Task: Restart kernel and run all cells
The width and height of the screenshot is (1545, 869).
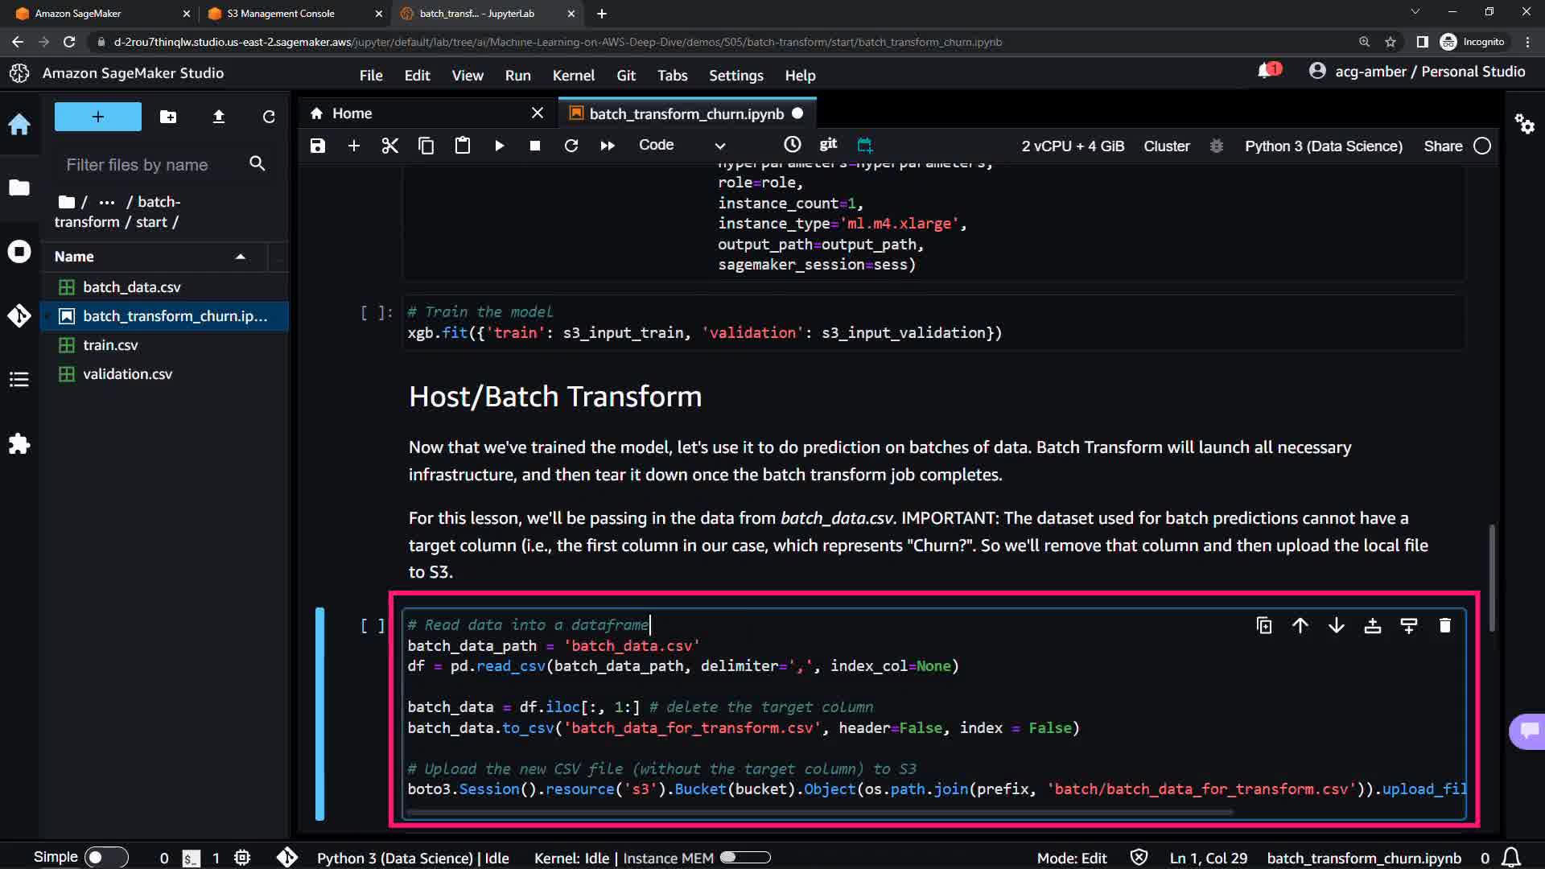Action: [608, 146]
